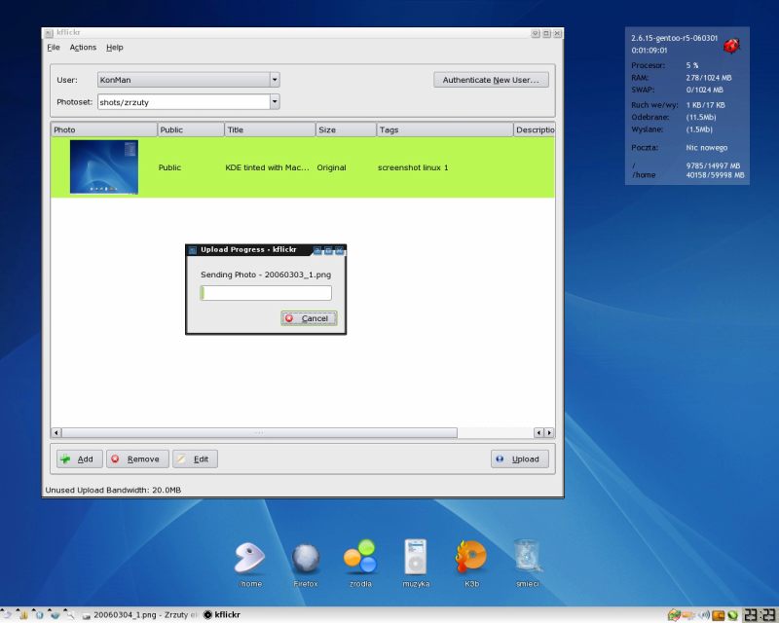The image size is (779, 623).
Task: Open the Actions menu
Action: (83, 47)
